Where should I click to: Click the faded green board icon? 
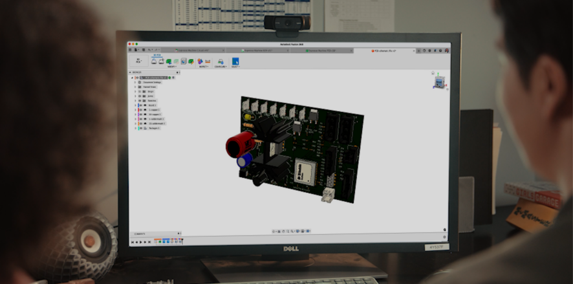pyautogui.click(x=176, y=61)
